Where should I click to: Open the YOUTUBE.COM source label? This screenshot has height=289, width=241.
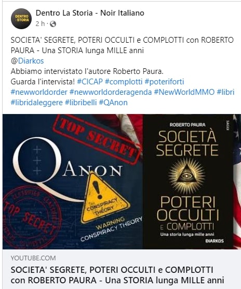tap(33, 258)
